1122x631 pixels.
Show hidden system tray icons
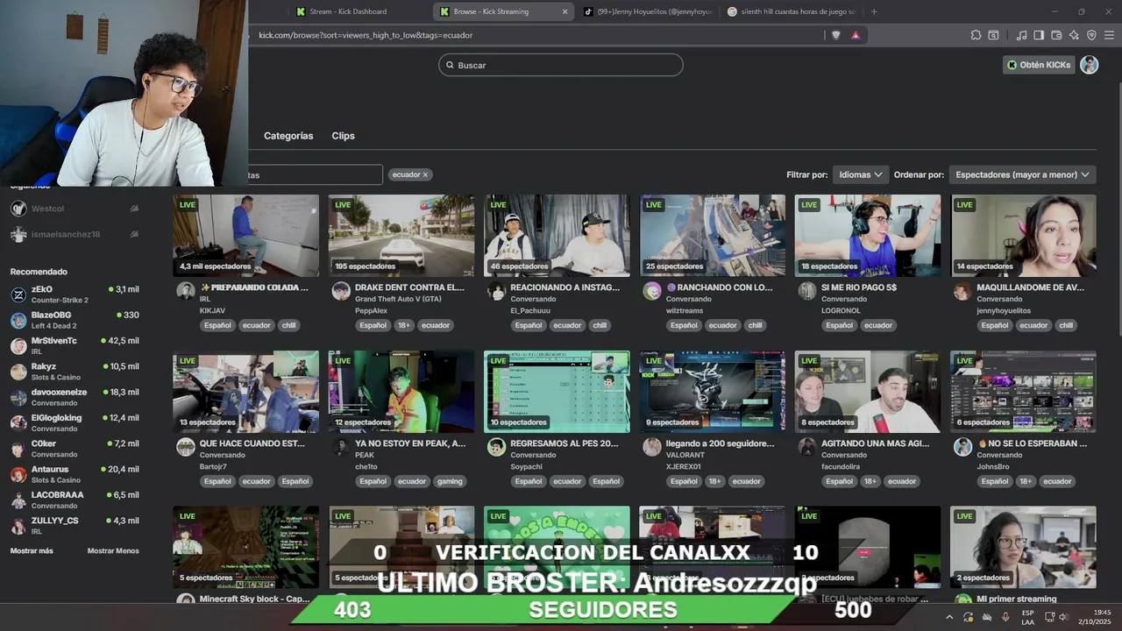[948, 617]
